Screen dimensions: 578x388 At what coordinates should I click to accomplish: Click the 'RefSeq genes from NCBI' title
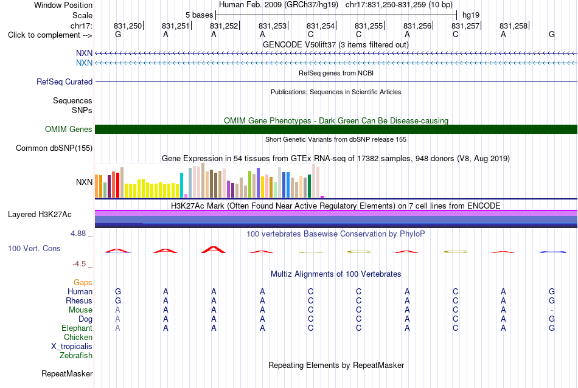[336, 73]
